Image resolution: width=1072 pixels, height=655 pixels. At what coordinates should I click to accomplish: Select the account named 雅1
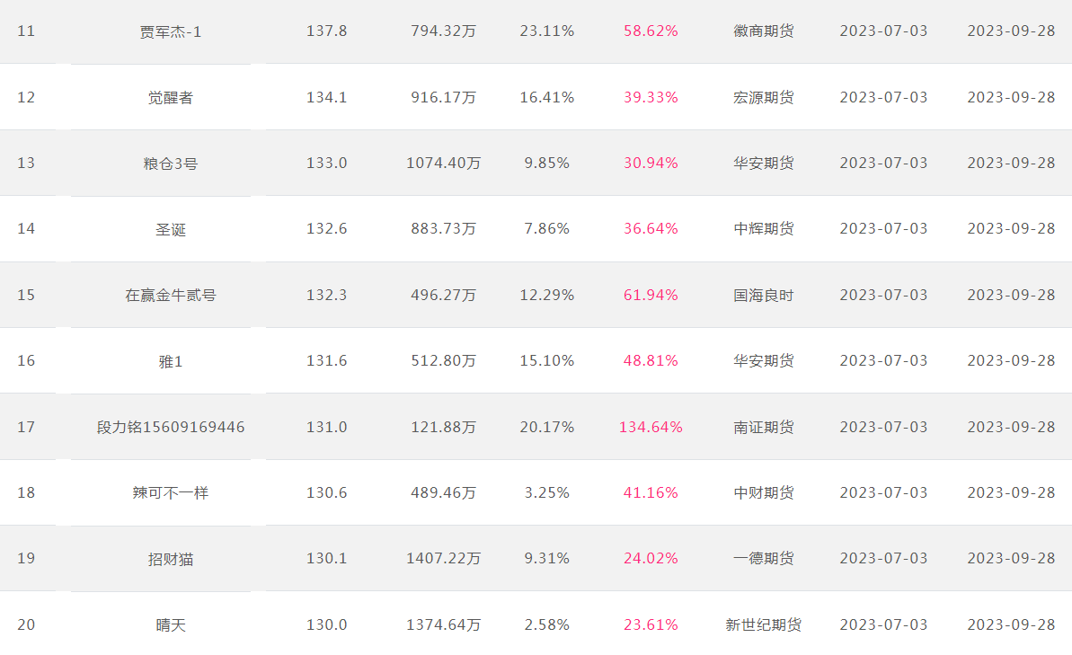pos(170,361)
